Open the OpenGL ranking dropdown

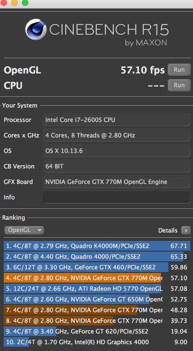click(x=24, y=230)
